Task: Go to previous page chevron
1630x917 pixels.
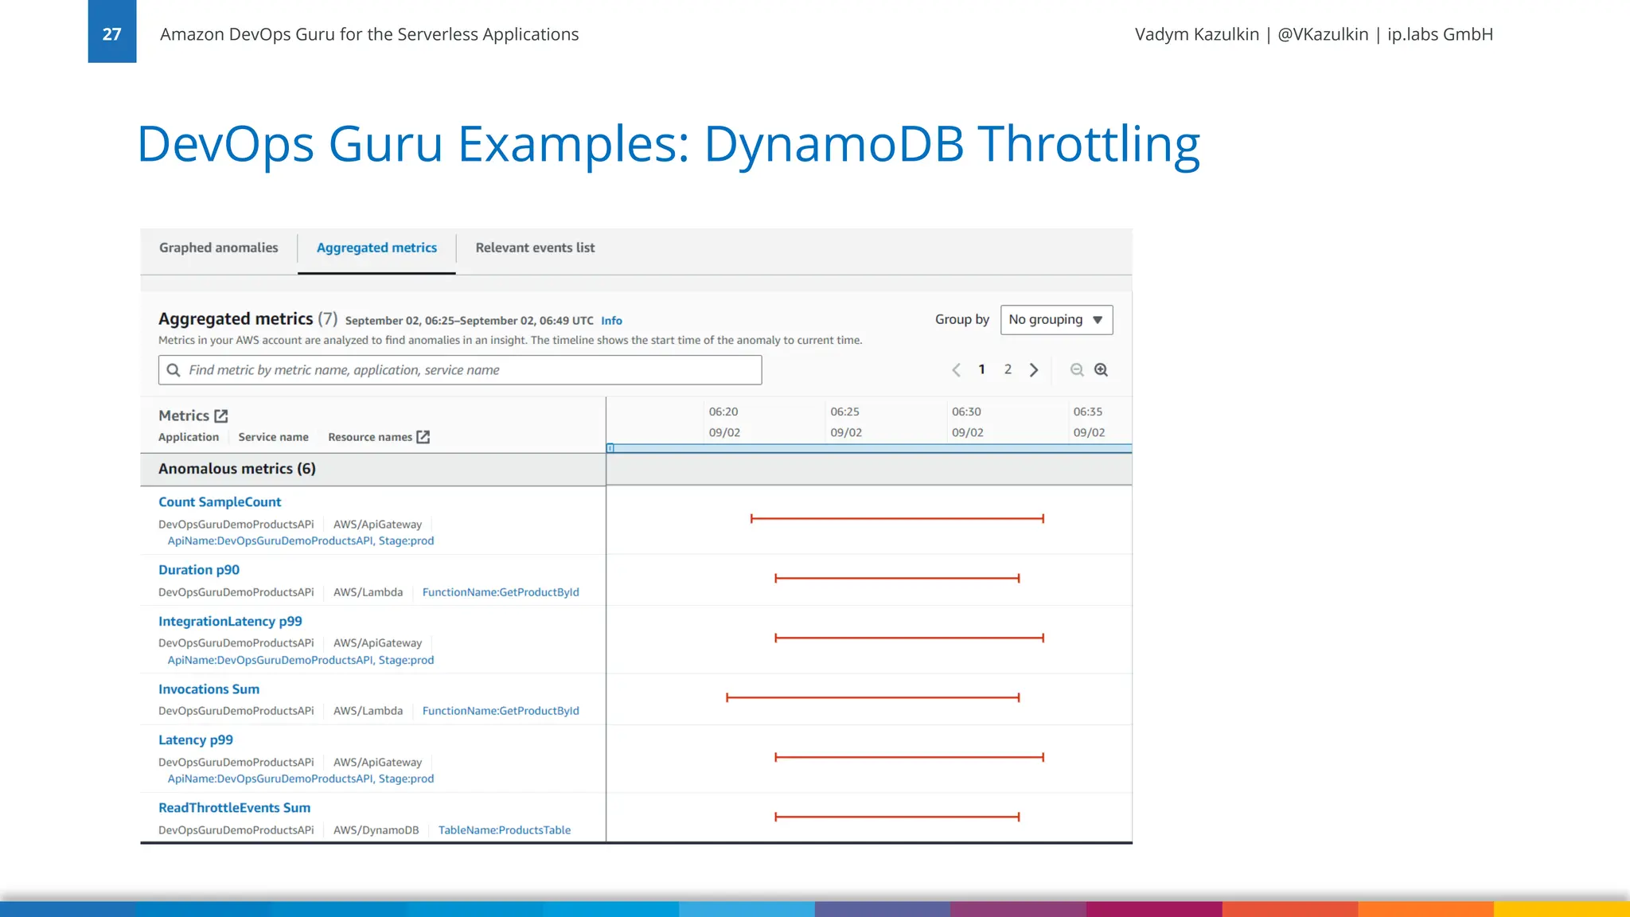Action: tap(957, 369)
